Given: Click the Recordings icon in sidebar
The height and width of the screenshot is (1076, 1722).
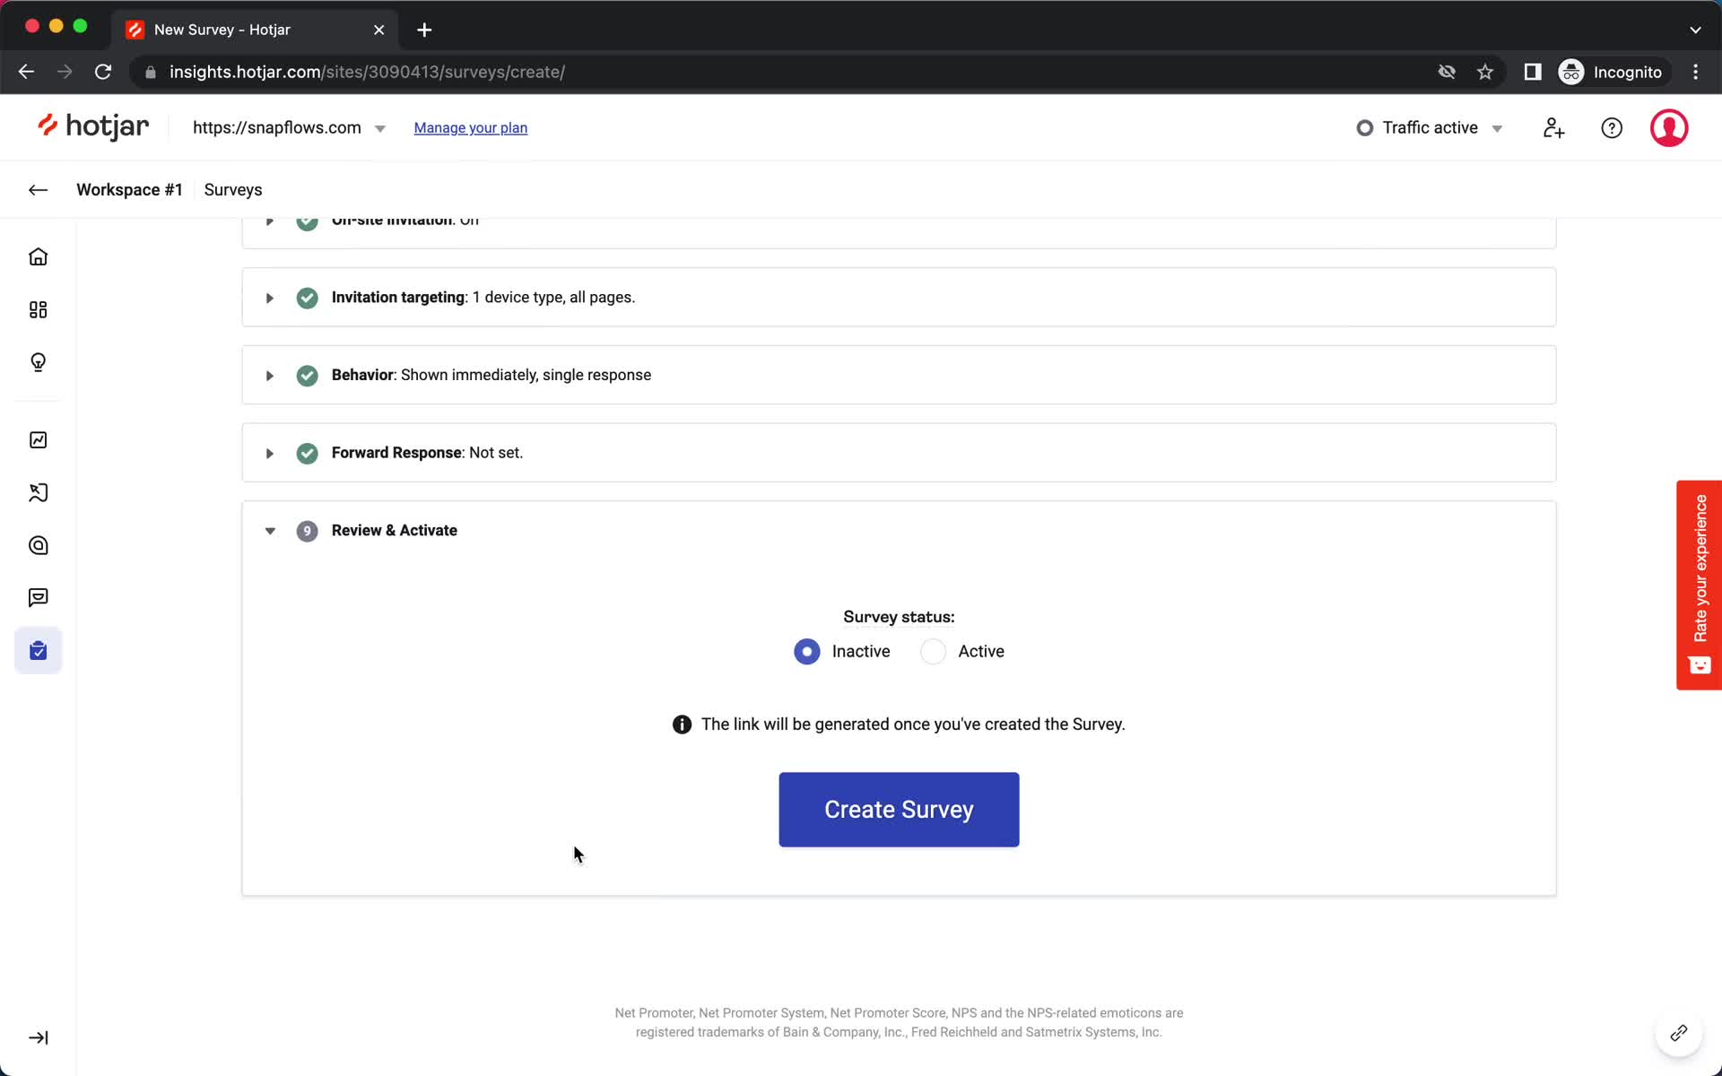Looking at the screenshot, I should (39, 492).
